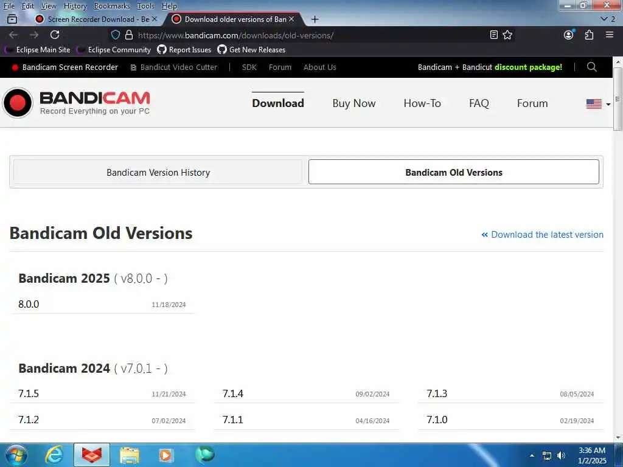This screenshot has height=467, width=623.
Task: Open the Eclipse Community bookmark
Action: [x=114, y=50]
